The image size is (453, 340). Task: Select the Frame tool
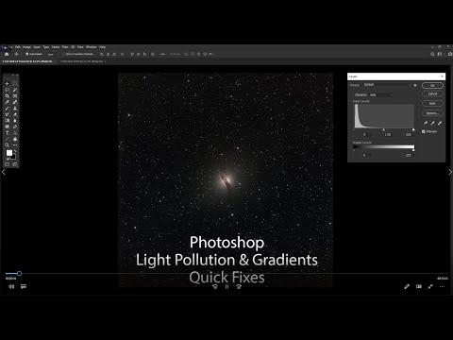(15, 96)
